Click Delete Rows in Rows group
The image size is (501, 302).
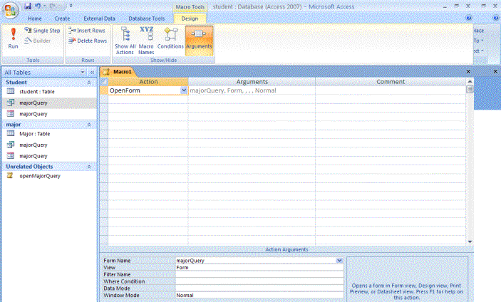[x=88, y=41]
